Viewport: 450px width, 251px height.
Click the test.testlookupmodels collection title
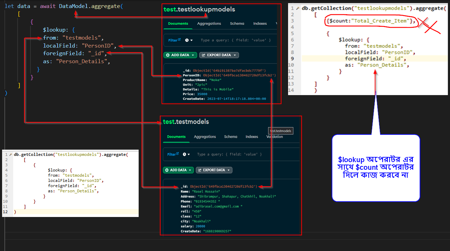click(x=199, y=10)
